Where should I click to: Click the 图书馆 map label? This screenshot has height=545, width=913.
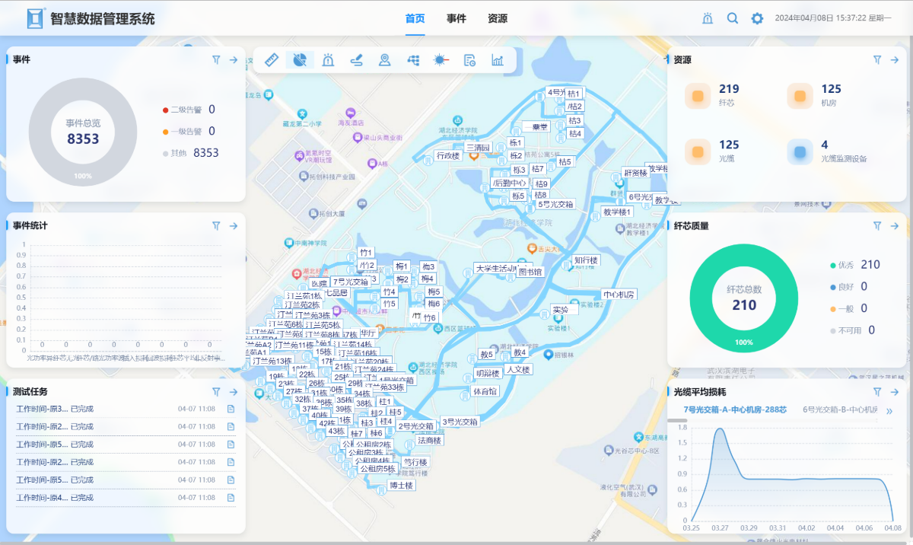tap(530, 272)
